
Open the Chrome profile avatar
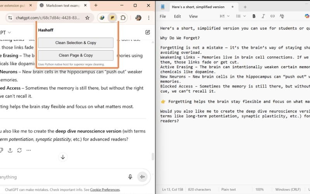(138, 17)
